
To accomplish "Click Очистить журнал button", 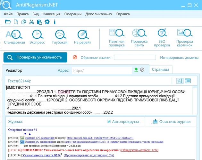I will (x=172, y=122).
